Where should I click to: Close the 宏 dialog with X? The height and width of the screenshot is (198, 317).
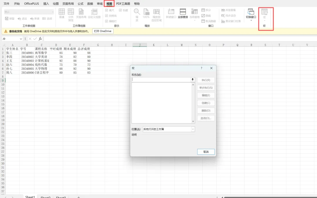pos(211,68)
